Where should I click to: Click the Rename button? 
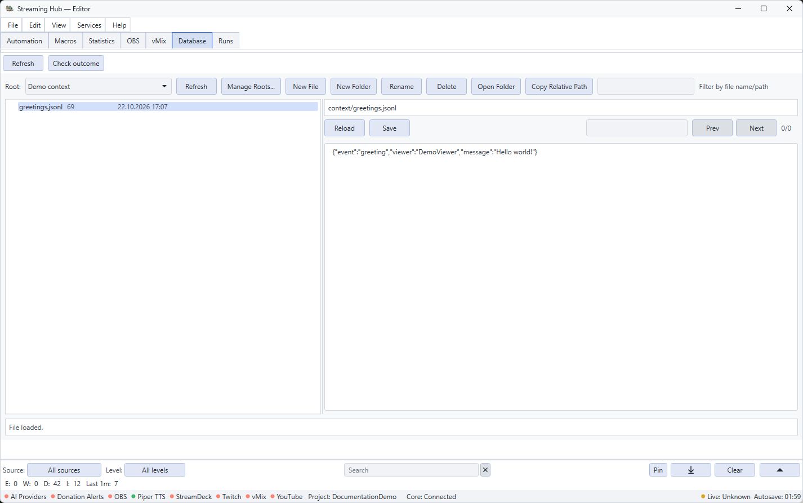click(x=401, y=86)
